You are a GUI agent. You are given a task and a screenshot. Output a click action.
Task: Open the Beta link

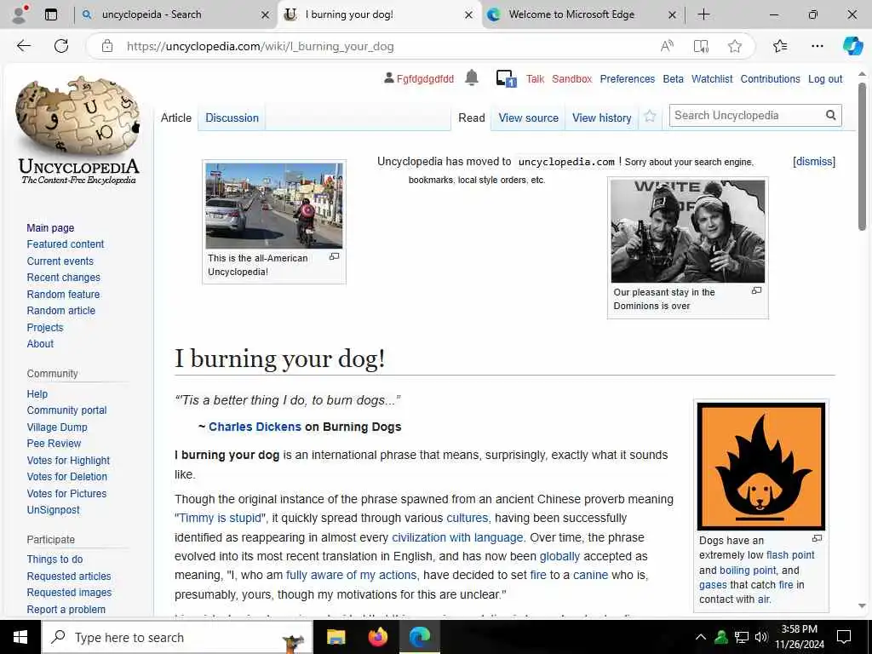point(673,79)
